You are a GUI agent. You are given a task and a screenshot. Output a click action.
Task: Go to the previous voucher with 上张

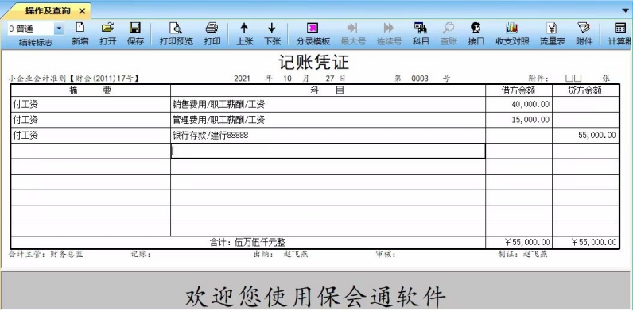244,33
